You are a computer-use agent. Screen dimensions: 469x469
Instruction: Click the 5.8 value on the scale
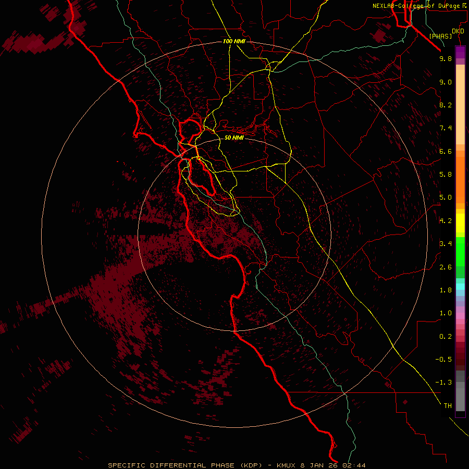pos(446,175)
